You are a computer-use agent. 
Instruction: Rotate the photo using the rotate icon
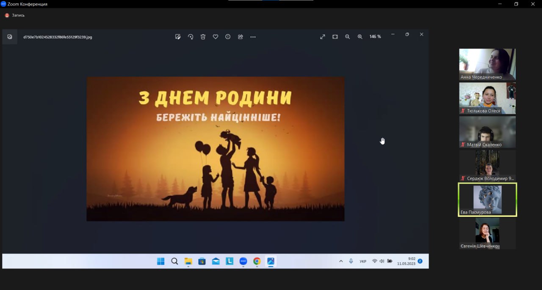pyautogui.click(x=191, y=37)
